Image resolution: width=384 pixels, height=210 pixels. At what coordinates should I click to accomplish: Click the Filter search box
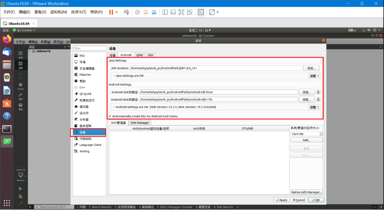point(89,48)
